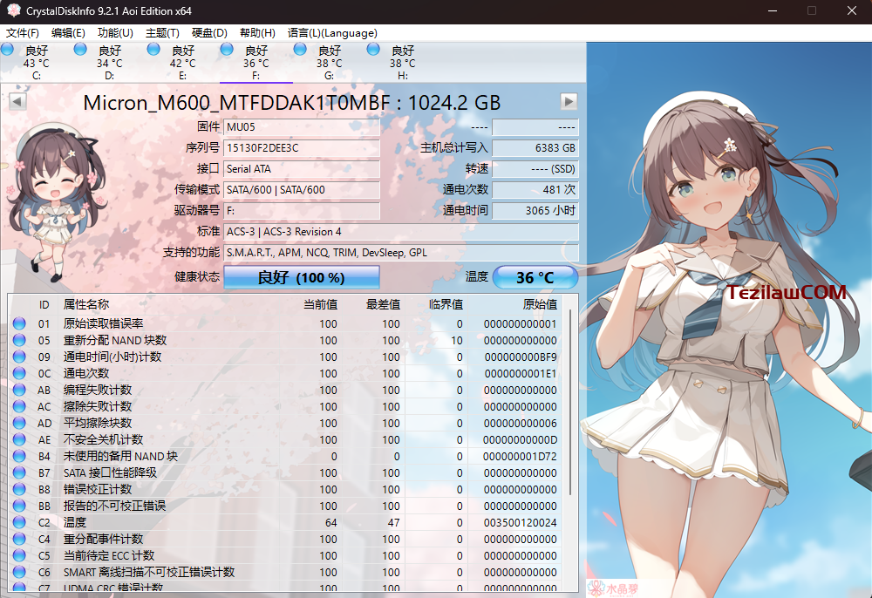Click the 临界值 column header
Image resolution: width=872 pixels, height=598 pixels.
click(x=446, y=304)
